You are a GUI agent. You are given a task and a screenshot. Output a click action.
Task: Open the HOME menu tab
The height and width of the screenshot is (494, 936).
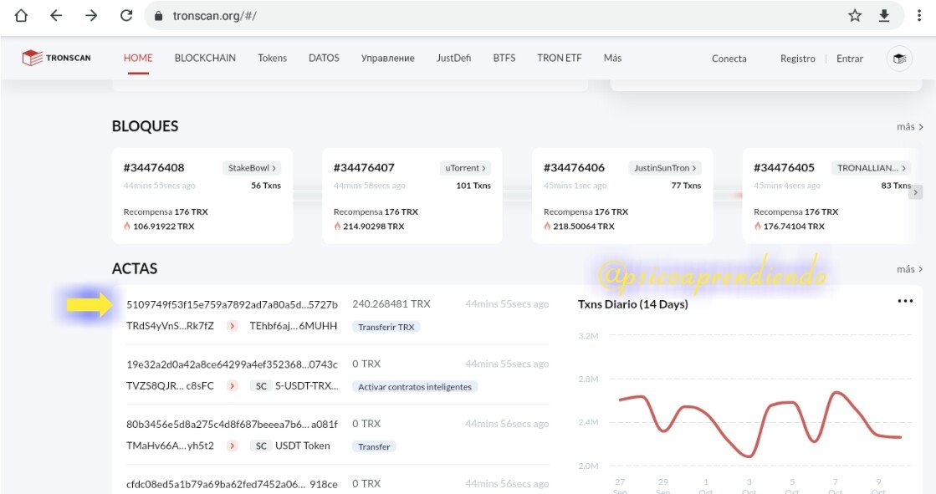[x=138, y=58]
